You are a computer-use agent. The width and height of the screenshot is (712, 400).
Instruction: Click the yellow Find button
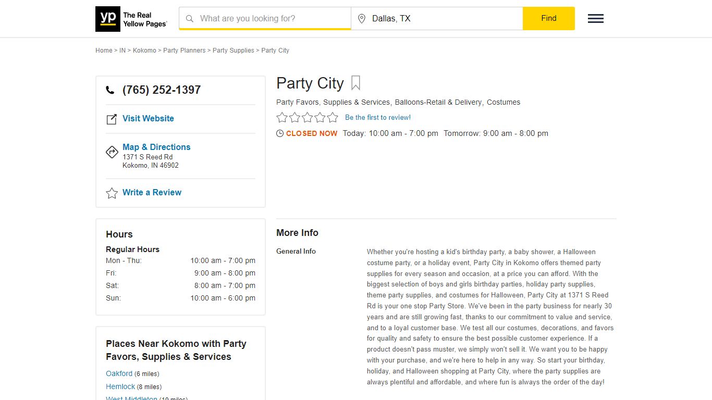pyautogui.click(x=549, y=18)
